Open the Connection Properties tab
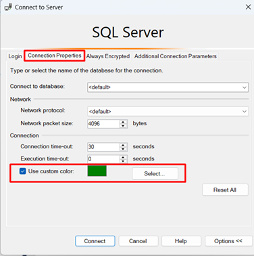Image resolution: width=254 pixels, height=256 pixels. click(x=55, y=56)
